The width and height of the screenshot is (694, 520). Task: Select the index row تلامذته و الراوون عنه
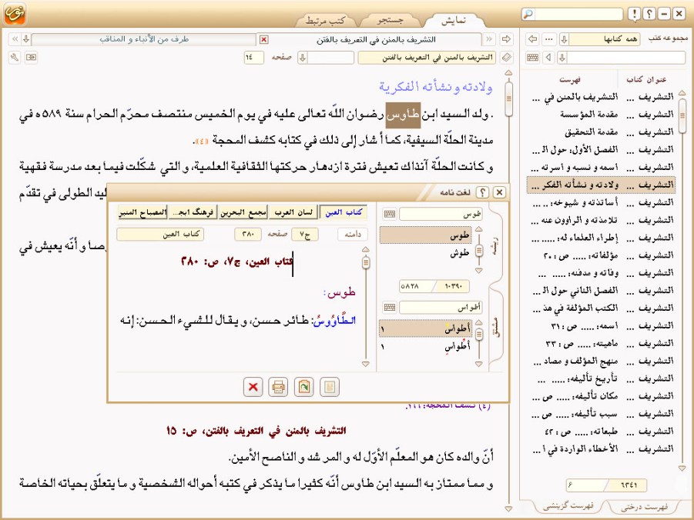coord(601,220)
